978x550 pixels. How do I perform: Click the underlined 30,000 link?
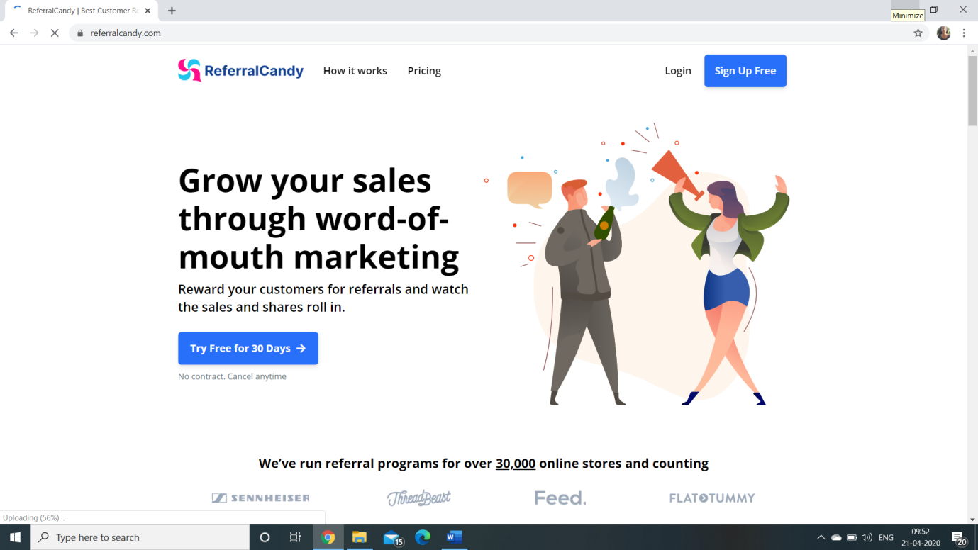click(516, 464)
